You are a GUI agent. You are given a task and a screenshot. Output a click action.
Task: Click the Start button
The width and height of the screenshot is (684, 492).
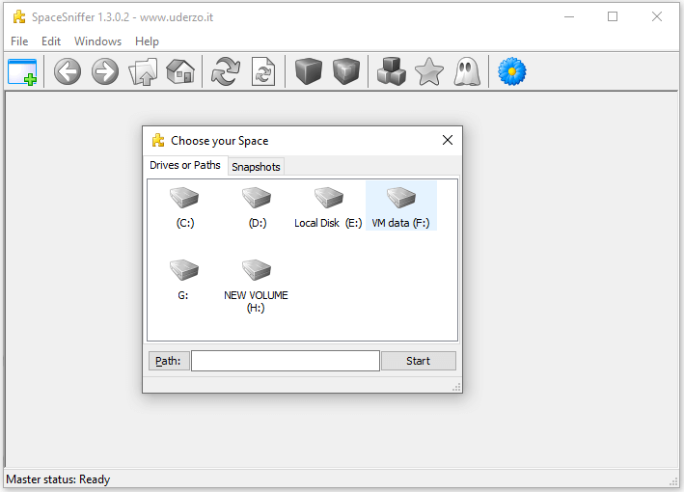pyautogui.click(x=419, y=361)
